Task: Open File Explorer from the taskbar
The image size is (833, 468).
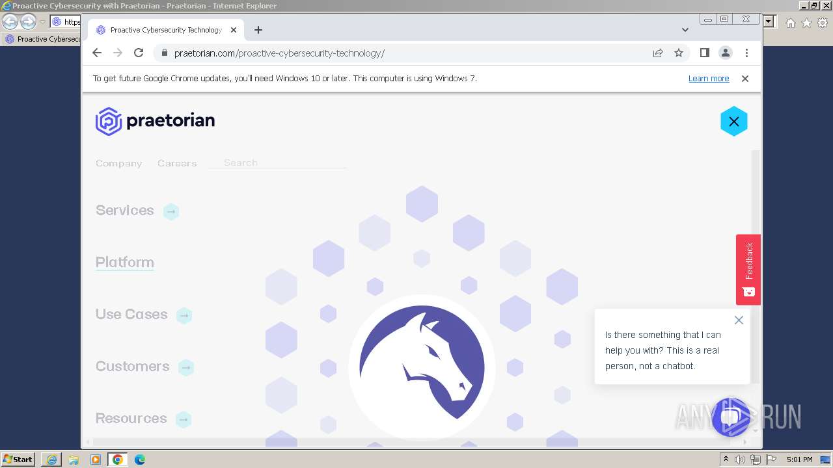Action: click(x=74, y=460)
